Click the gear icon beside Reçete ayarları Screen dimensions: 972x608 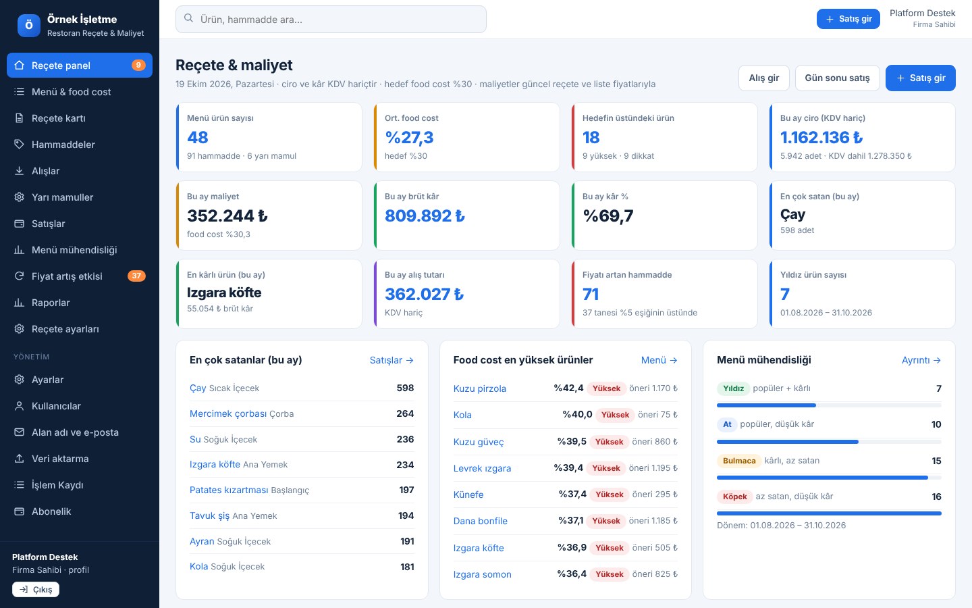tap(19, 329)
